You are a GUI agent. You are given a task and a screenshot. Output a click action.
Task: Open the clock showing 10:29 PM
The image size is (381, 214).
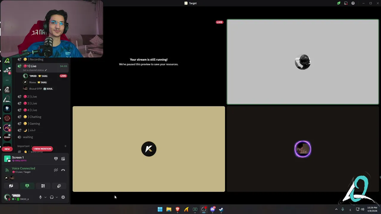click(x=372, y=209)
